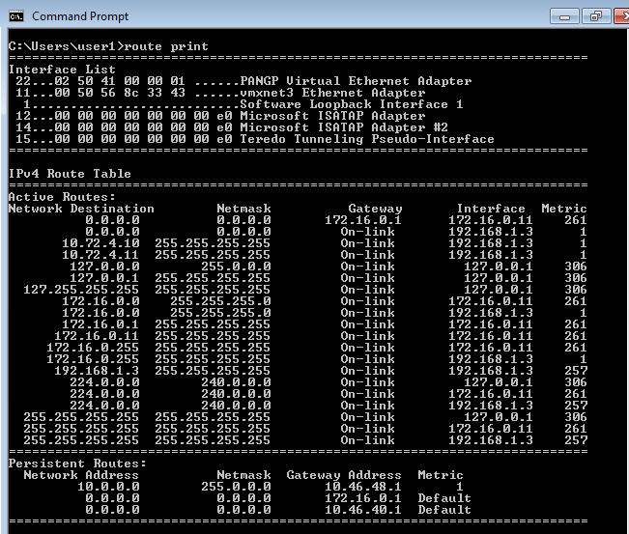Select the 'Interface List' heading
This screenshot has width=629, height=534.
(x=62, y=70)
